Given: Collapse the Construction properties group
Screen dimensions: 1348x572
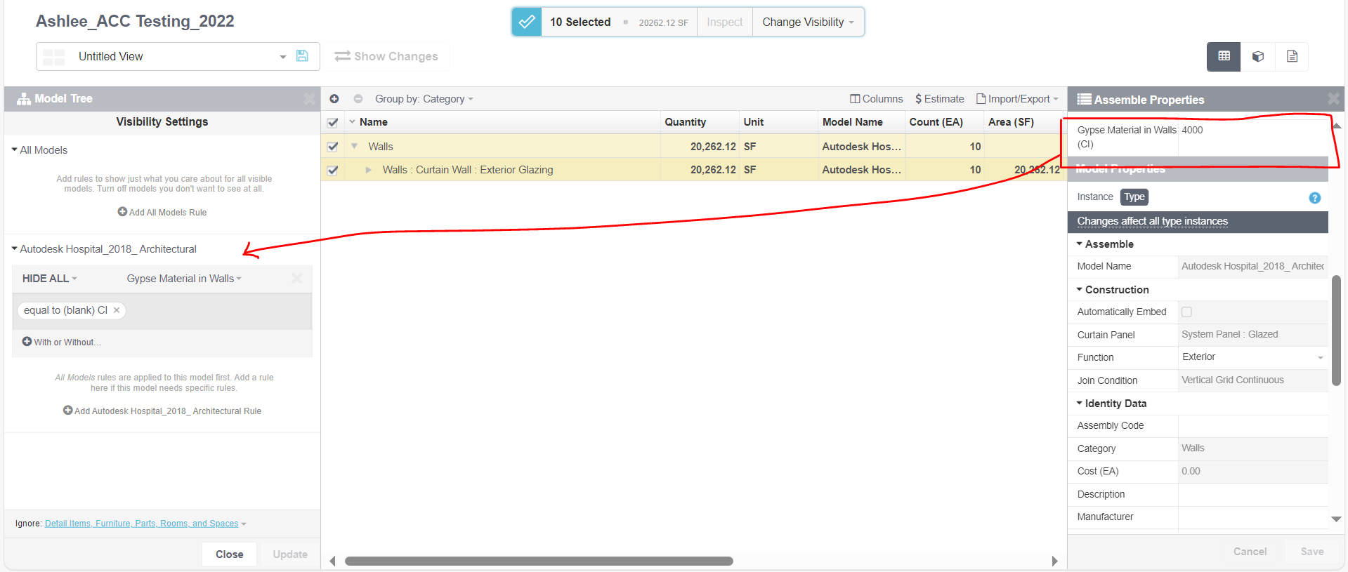Looking at the screenshot, I should (1080, 289).
